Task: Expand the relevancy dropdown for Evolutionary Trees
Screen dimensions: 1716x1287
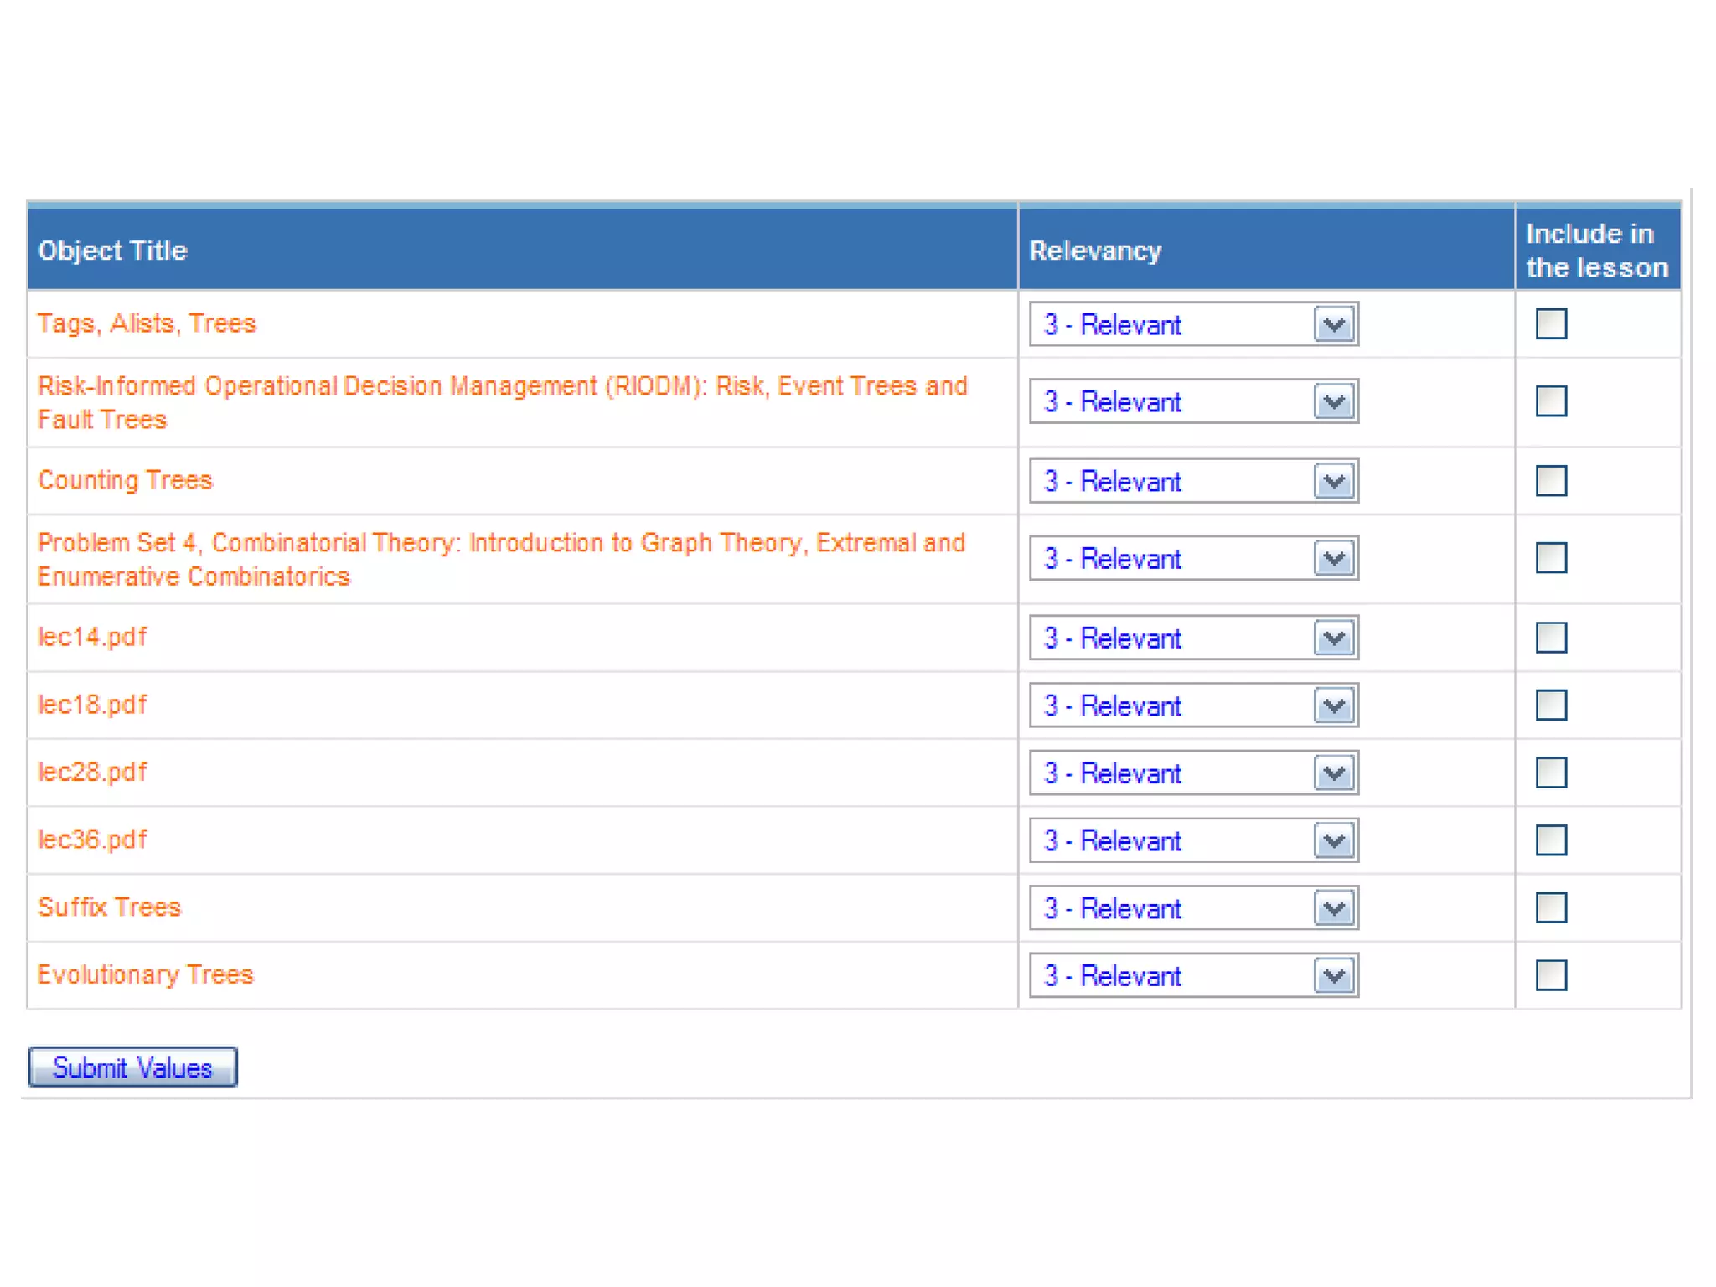Action: click(x=1333, y=976)
